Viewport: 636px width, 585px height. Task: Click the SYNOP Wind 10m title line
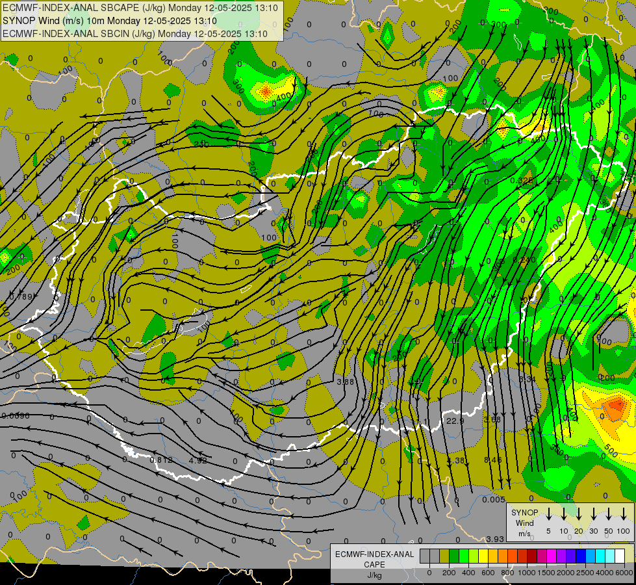point(110,21)
